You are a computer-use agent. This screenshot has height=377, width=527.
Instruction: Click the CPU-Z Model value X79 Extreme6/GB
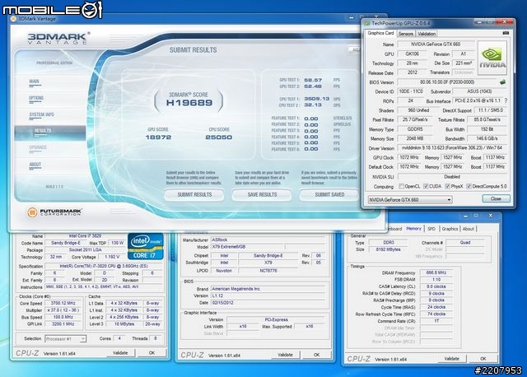[x=248, y=247]
